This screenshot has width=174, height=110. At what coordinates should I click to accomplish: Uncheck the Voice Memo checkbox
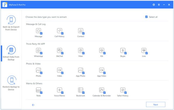pos(62,93)
